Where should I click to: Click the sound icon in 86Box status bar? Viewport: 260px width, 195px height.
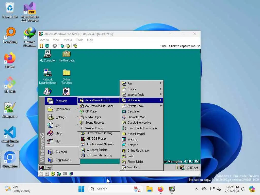[71, 174]
